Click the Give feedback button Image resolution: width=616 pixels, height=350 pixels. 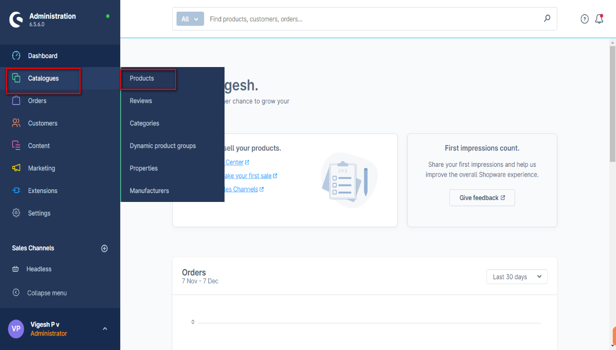(x=482, y=197)
